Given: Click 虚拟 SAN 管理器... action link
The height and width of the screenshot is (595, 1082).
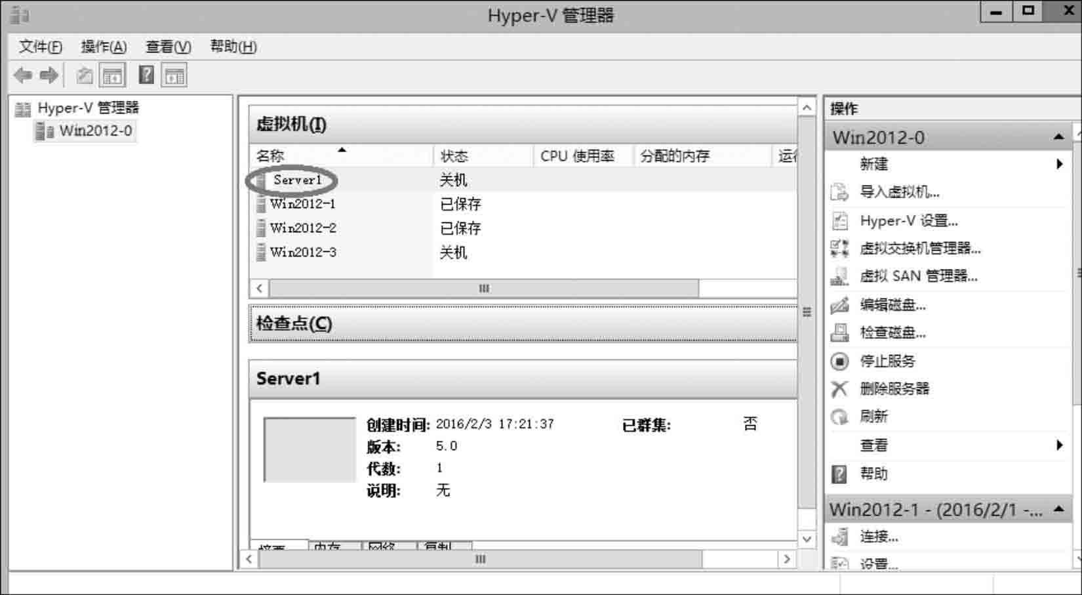Looking at the screenshot, I should 919,276.
